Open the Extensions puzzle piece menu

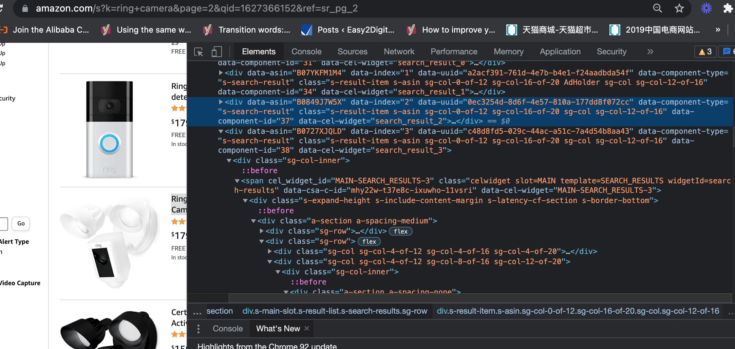pyautogui.click(x=728, y=8)
